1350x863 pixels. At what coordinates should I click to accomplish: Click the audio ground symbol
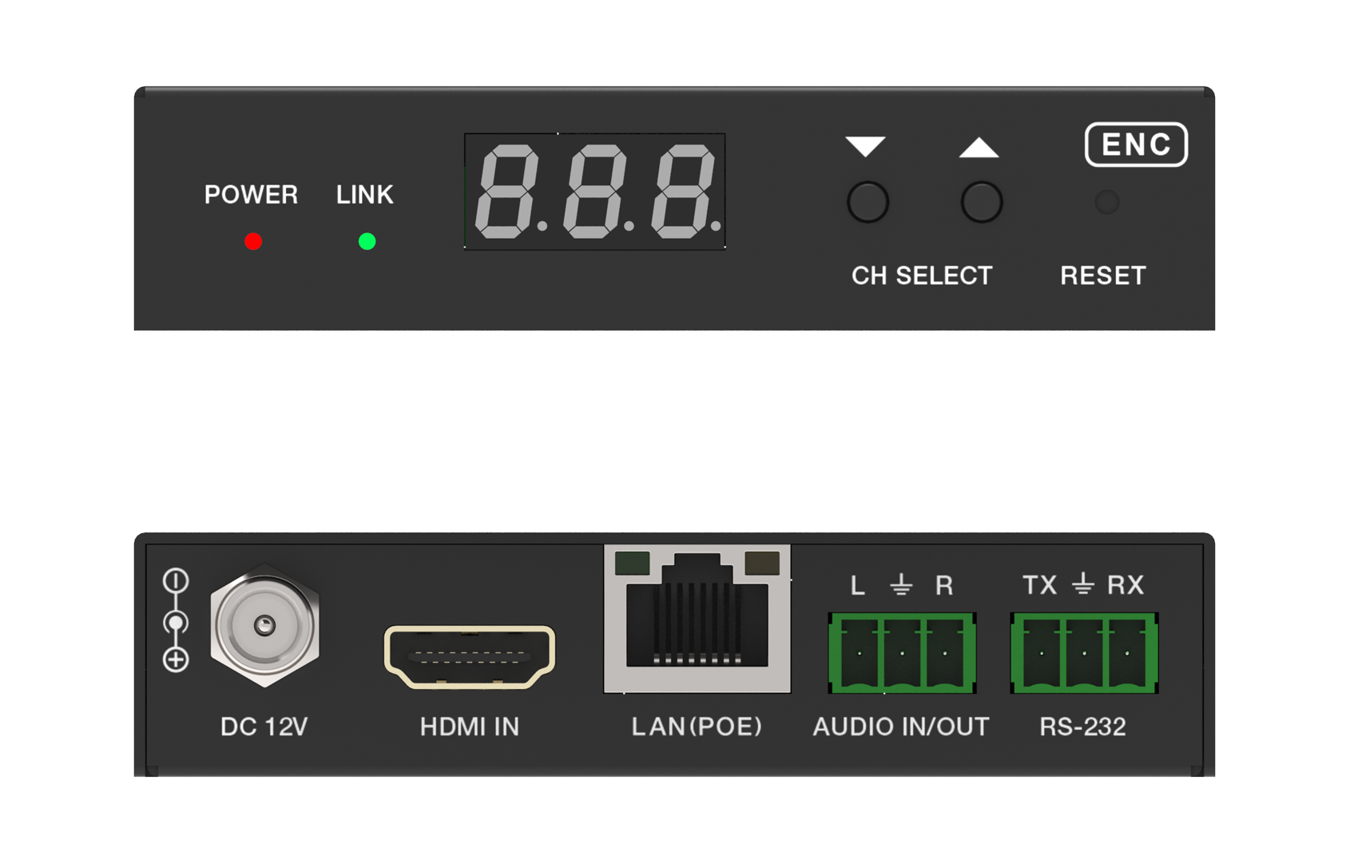901,584
